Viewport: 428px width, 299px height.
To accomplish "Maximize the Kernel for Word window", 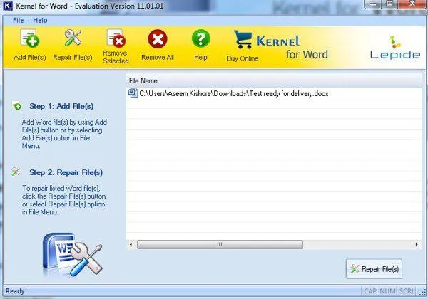I will coord(389,4).
